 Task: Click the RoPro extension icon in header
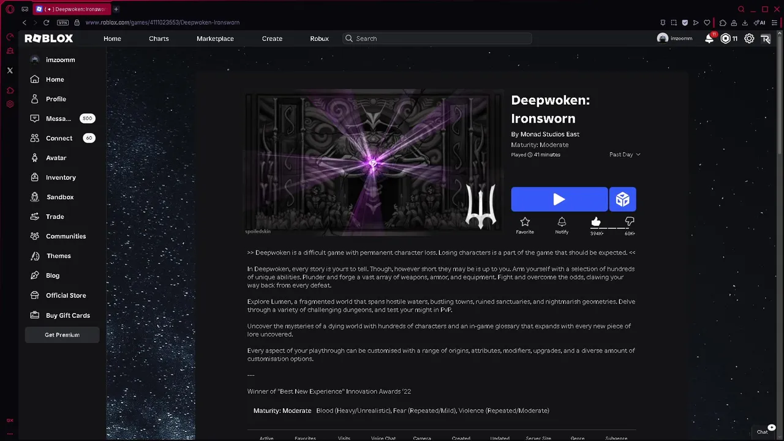point(766,39)
